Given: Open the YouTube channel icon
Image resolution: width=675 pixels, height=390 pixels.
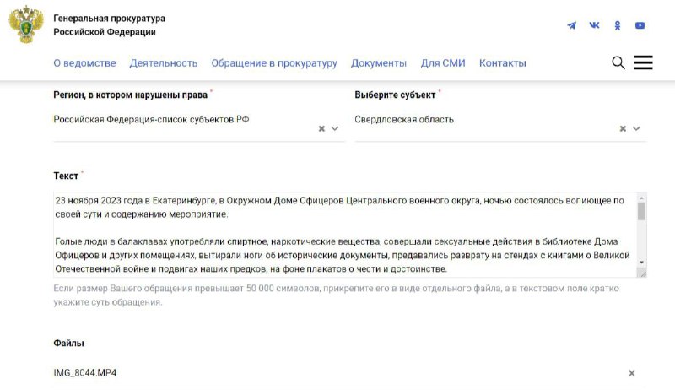Looking at the screenshot, I should tap(640, 25).
